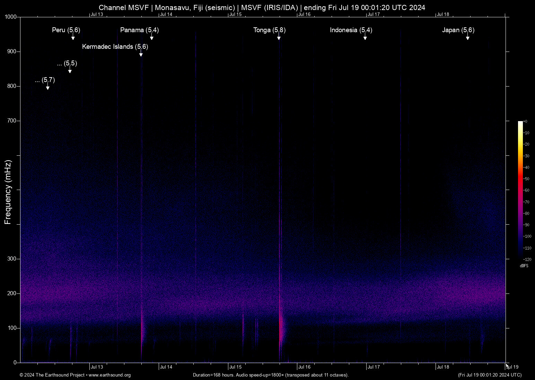Screen dimensions: 535x380
Task: Open the www.earthsound.org link in the footer
Action: pos(110,375)
